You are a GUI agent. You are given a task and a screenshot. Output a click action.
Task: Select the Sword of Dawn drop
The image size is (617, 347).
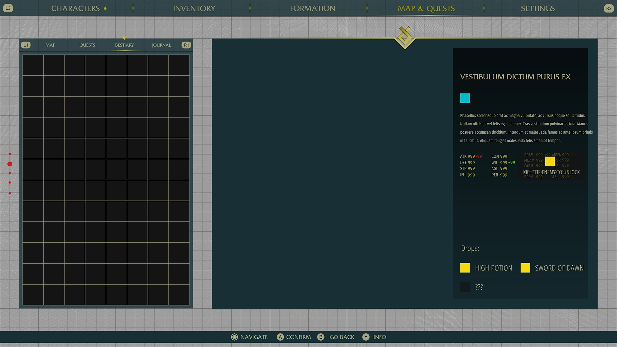tap(559, 268)
